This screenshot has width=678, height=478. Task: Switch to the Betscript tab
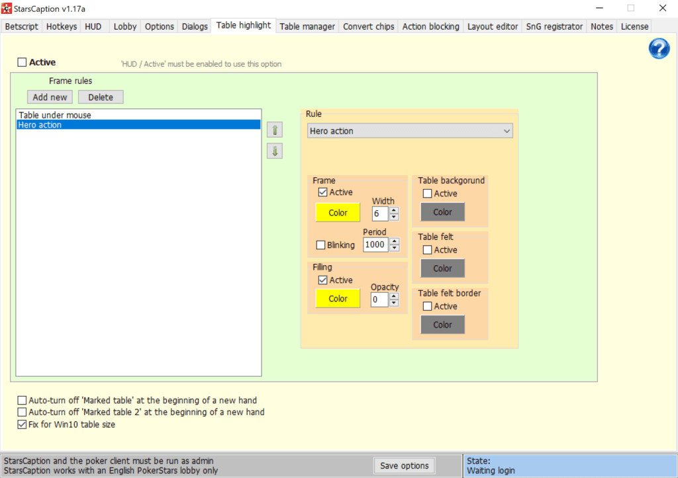(22, 26)
